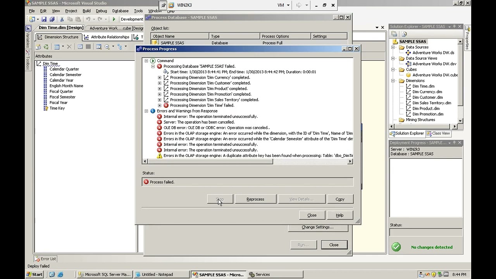The height and width of the screenshot is (279, 496).
Task: Collapse the Data Sources folder in Solution Explorer
Action: point(393,47)
